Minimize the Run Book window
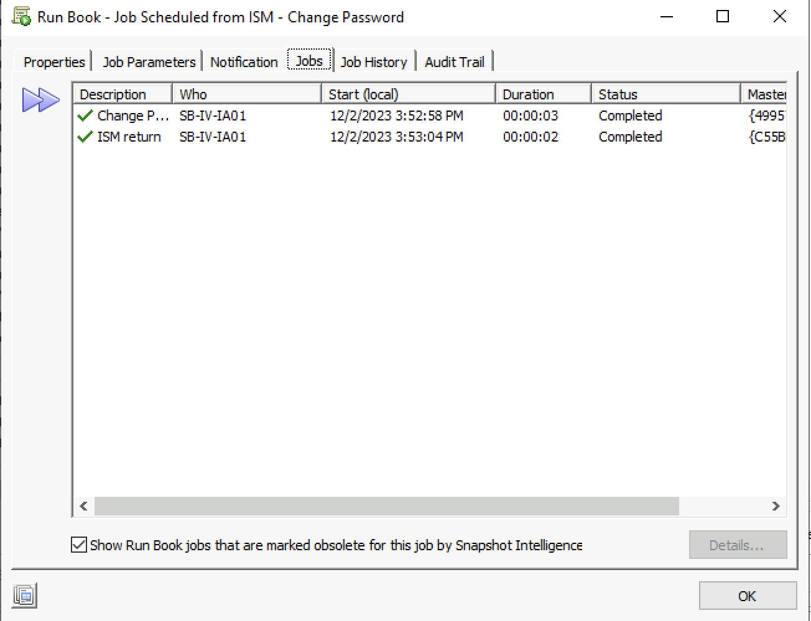The height and width of the screenshot is (621, 811). pyautogui.click(x=667, y=17)
